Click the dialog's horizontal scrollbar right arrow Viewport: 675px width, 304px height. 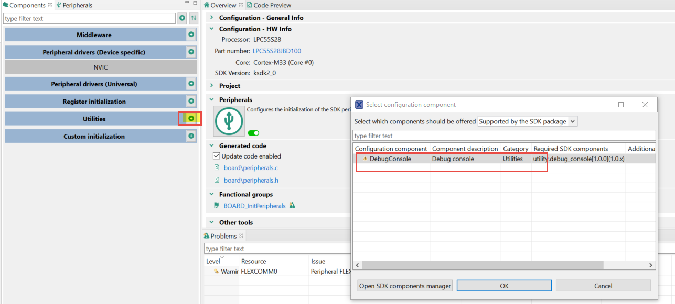tap(651, 265)
